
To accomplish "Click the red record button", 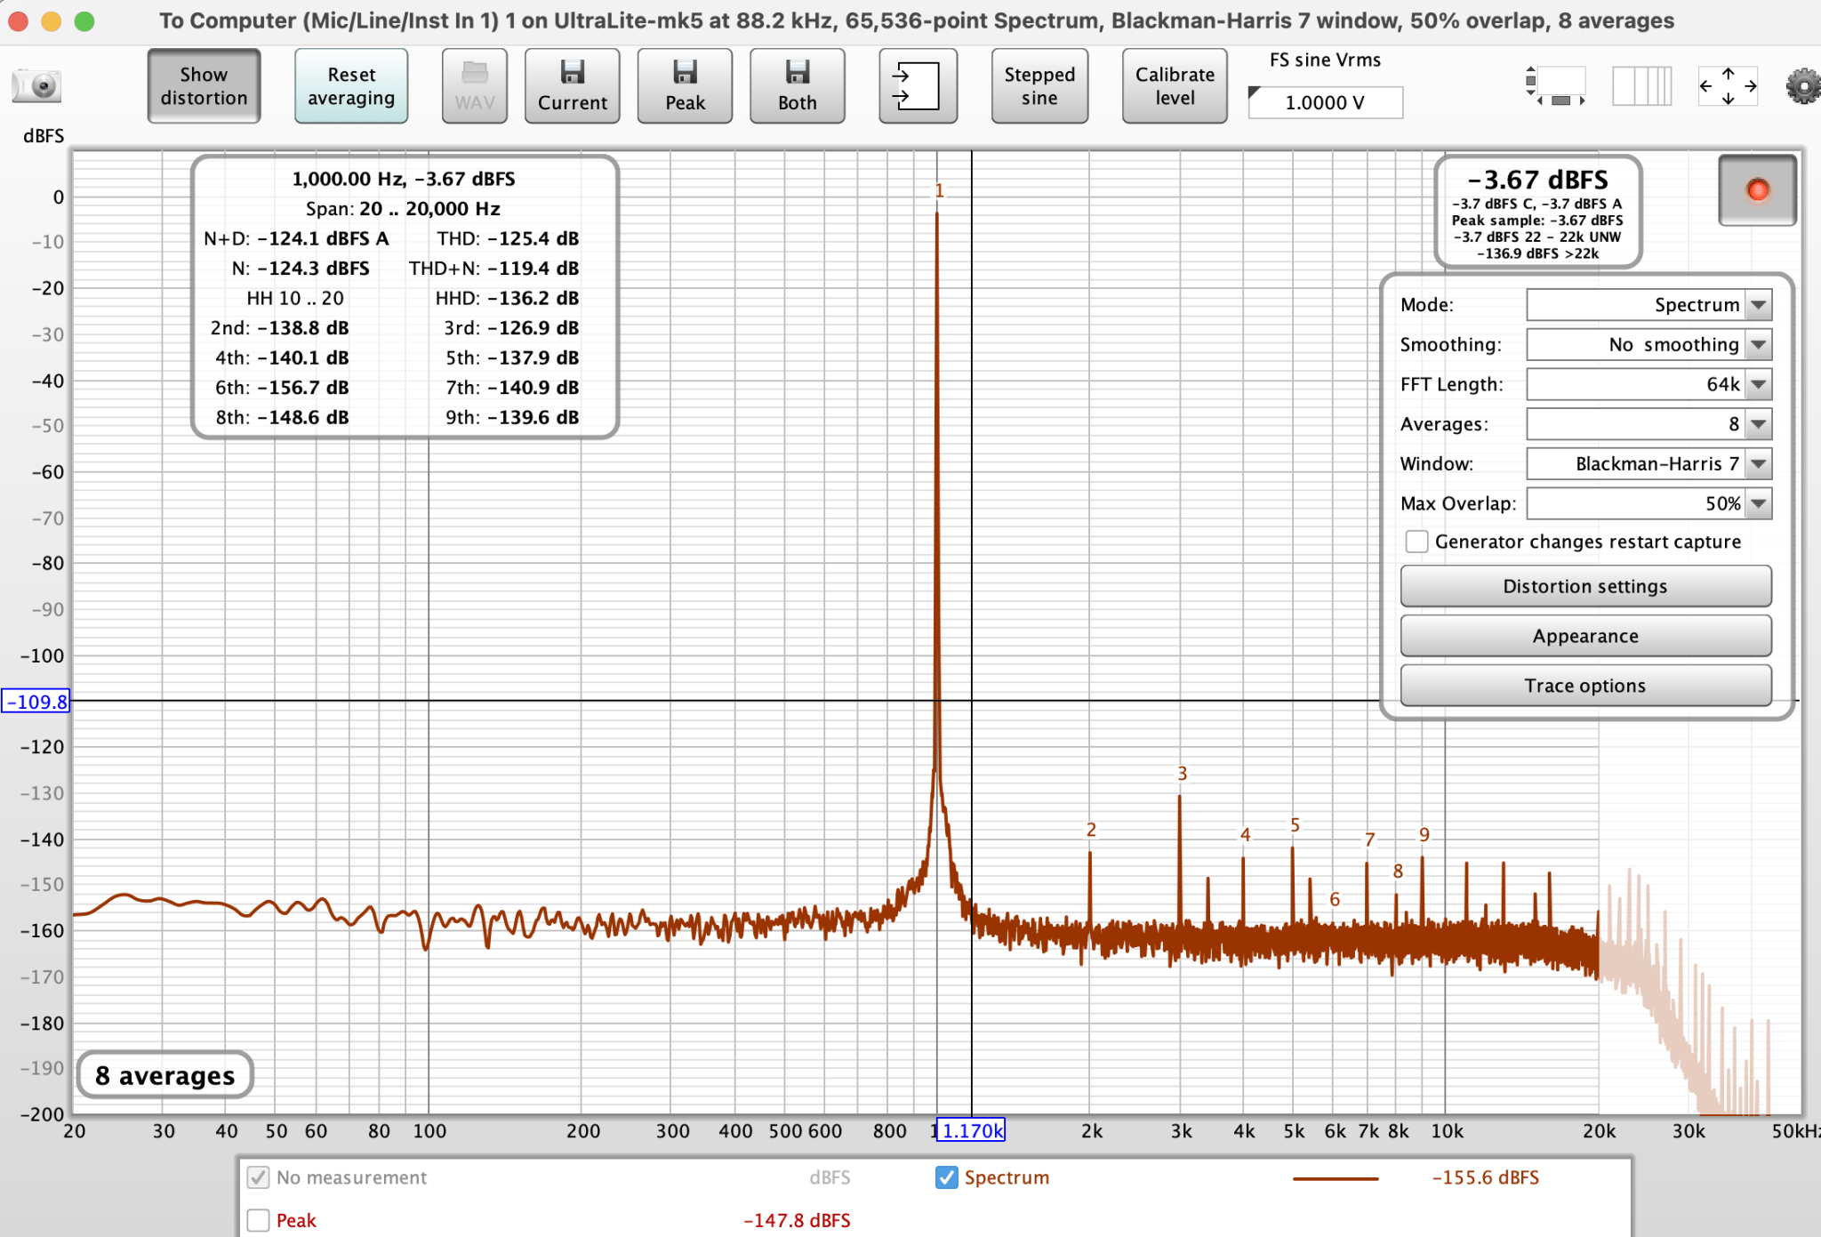I will coord(1757,190).
